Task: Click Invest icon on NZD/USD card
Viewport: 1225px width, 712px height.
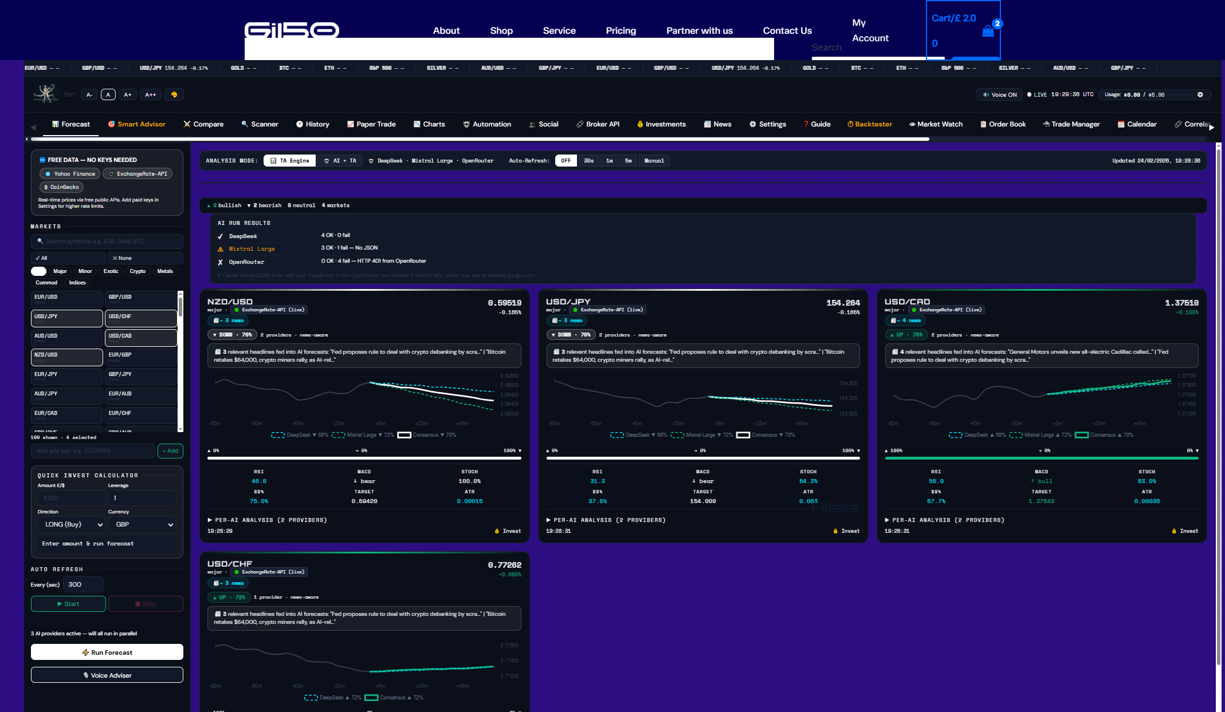Action: [497, 531]
